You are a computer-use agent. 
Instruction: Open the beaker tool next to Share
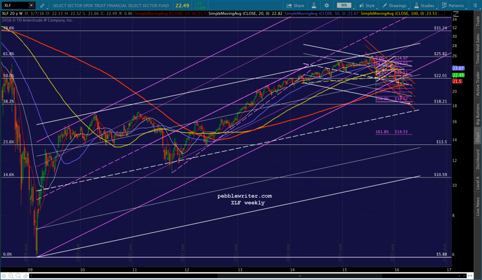[314, 5]
